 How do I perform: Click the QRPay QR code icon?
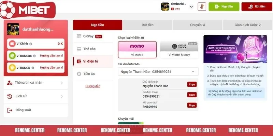(79, 36)
